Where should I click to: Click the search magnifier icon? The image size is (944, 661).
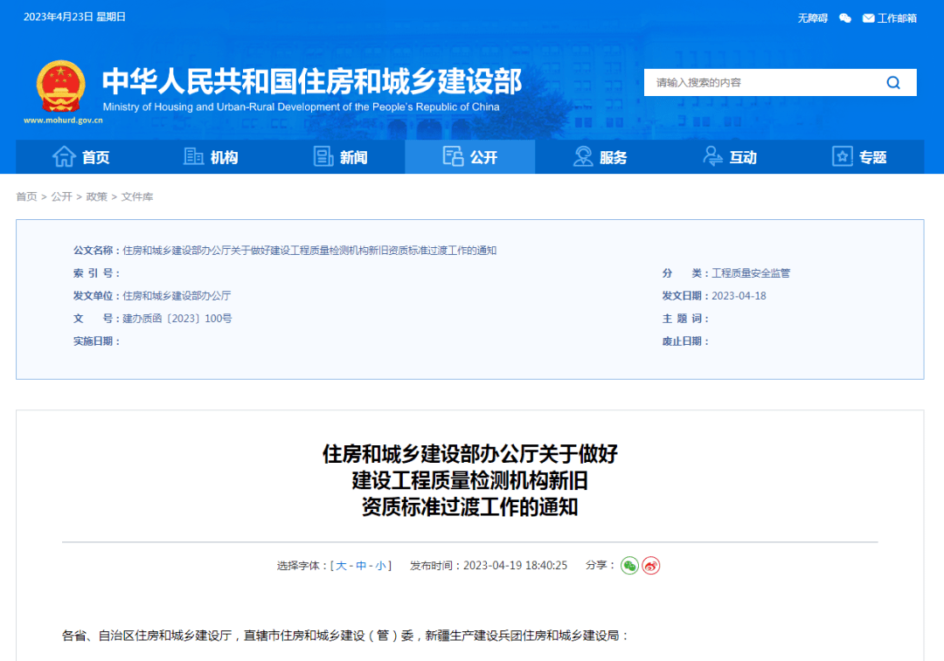pyautogui.click(x=892, y=83)
